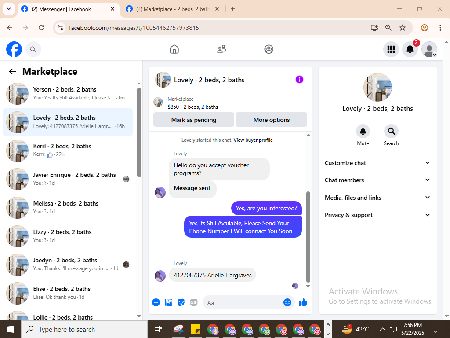450x338 pixels.
Task: Click Windows taskbar search box
Action: click(85, 329)
